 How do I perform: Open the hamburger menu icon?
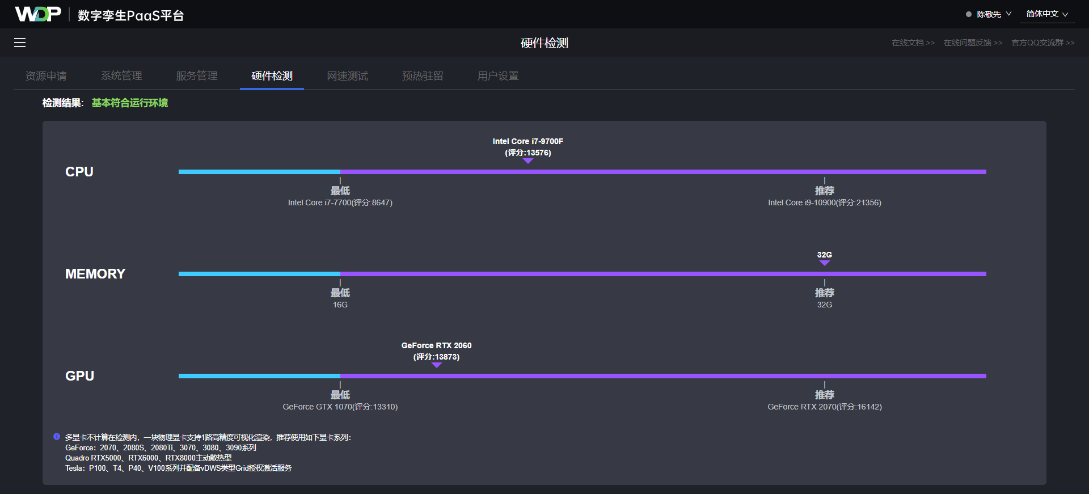[20, 43]
